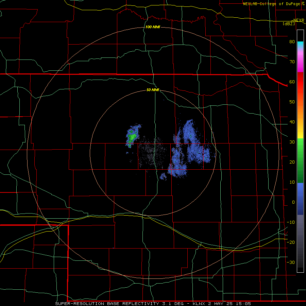Image resolution: width=306 pixels, height=306 pixels.
Task: Click the blue segment of reflectivity color bar
Action: (300, 199)
